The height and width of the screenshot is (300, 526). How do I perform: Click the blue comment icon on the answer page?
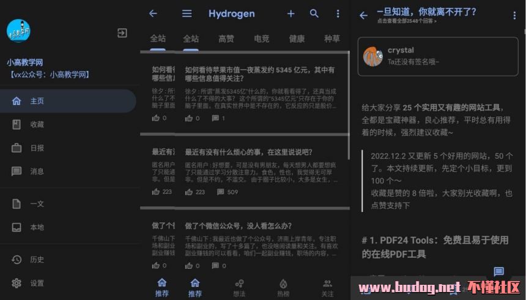tap(498, 271)
